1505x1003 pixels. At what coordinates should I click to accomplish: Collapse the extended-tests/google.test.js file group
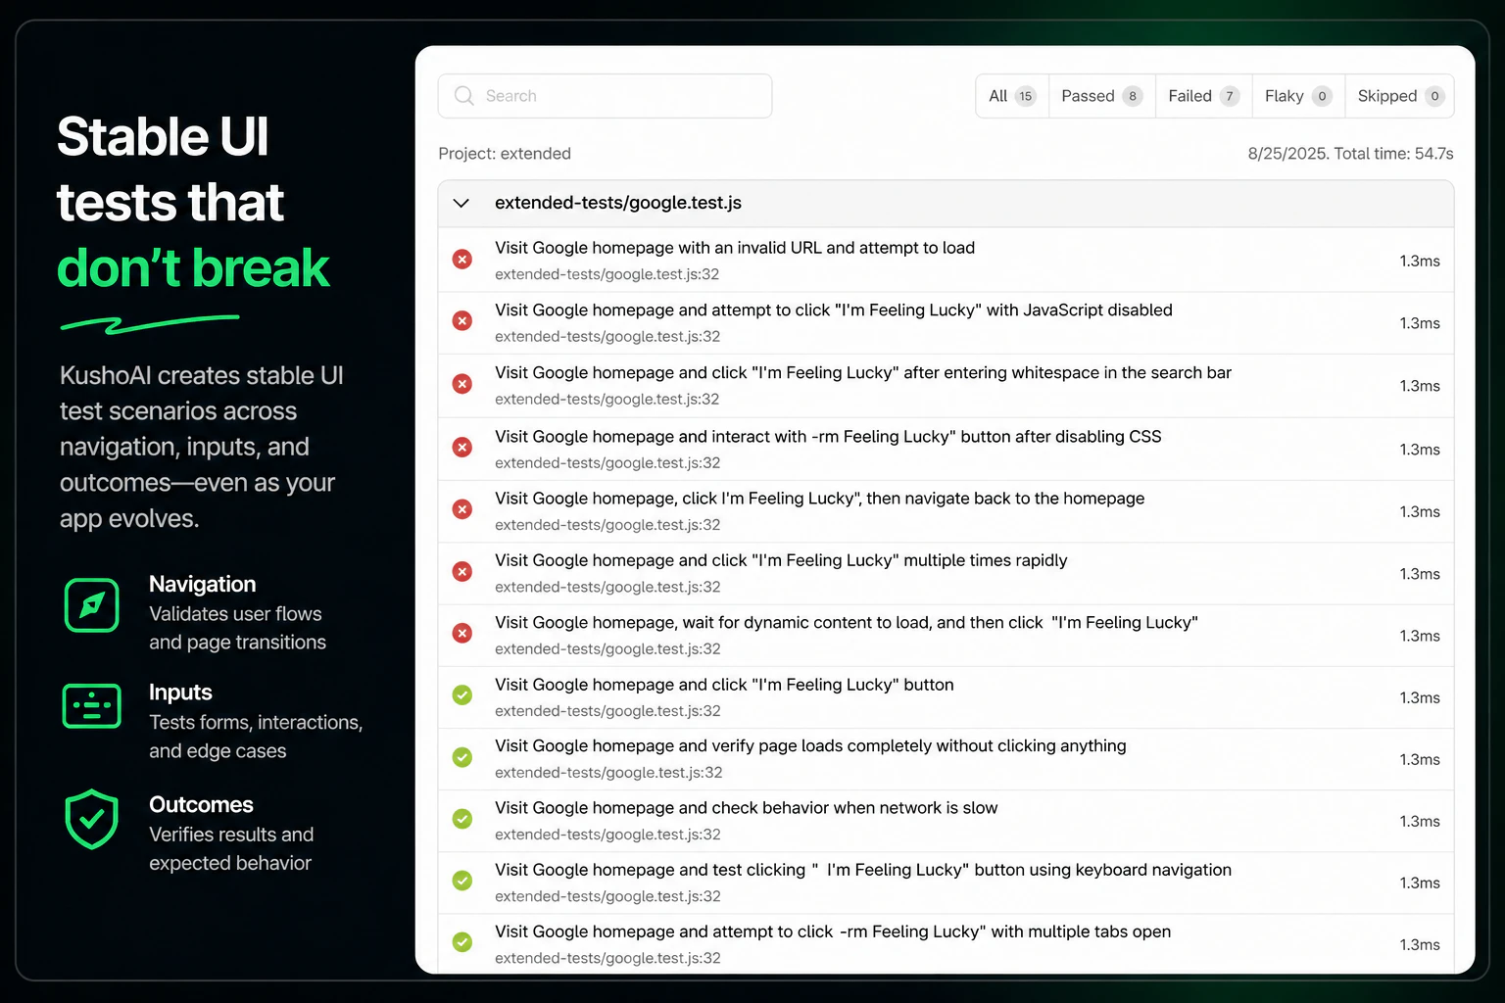tap(461, 203)
